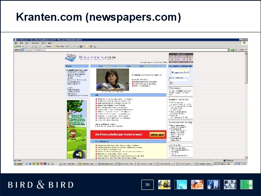Click the Het weer weather widget

coord(181,58)
